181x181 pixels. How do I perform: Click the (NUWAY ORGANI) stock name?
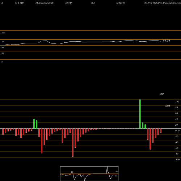point(153,3)
